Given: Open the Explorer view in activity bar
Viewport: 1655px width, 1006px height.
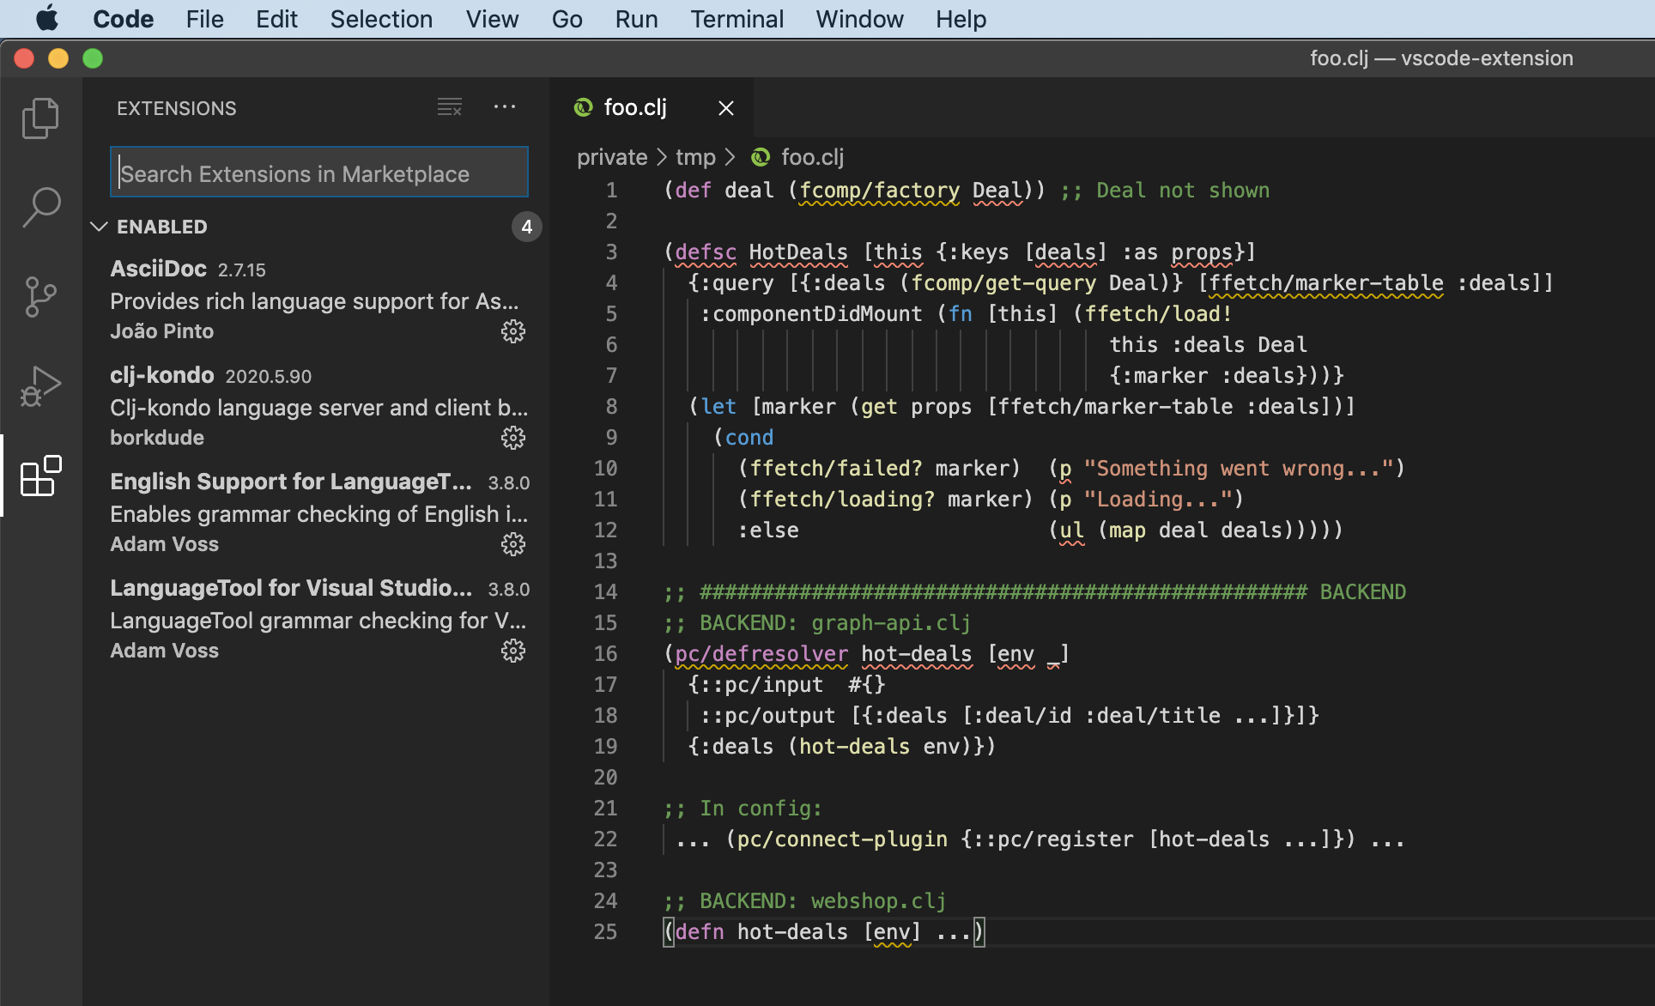Looking at the screenshot, I should click(40, 118).
